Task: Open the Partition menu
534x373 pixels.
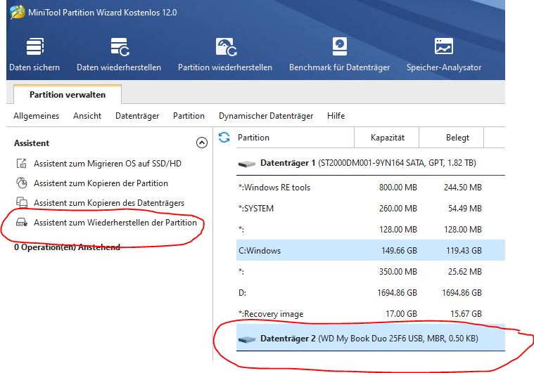Action: coord(189,116)
